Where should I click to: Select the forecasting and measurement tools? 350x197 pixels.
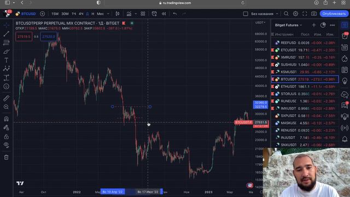tap(6, 78)
